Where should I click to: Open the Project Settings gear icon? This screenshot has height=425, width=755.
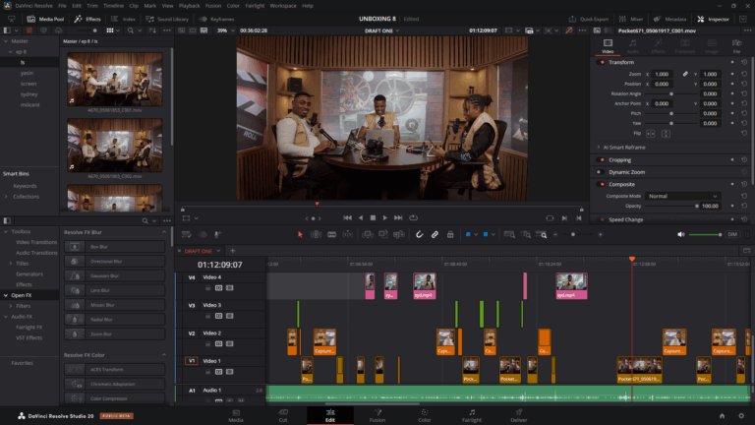click(x=741, y=416)
